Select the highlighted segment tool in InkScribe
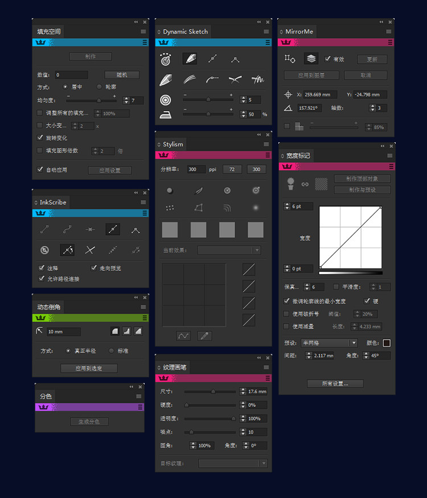This screenshot has height=498, width=427. click(x=113, y=229)
